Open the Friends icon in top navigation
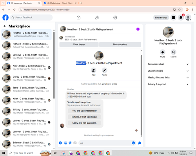 [x=97, y=18]
